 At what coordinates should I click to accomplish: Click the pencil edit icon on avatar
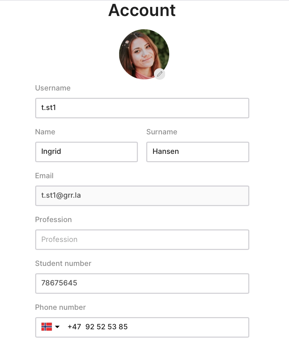click(159, 74)
